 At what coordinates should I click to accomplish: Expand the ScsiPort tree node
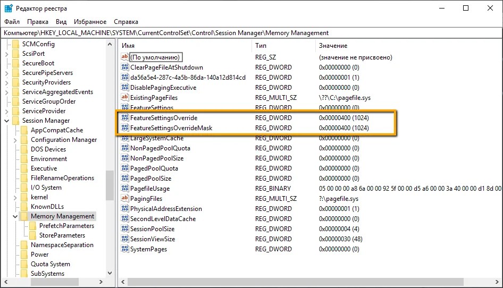click(6, 54)
